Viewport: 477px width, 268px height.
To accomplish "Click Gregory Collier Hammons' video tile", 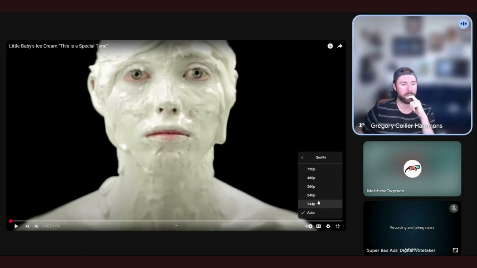I will (x=412, y=75).
